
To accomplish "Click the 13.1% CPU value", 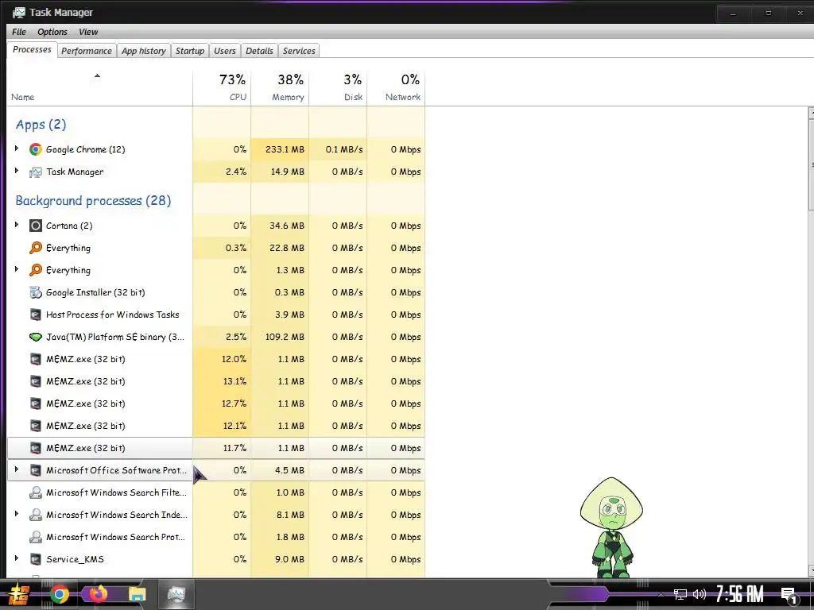I will (x=235, y=381).
